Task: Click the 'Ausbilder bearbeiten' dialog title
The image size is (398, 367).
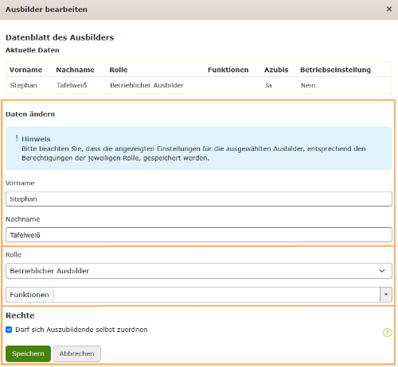Action: point(46,10)
